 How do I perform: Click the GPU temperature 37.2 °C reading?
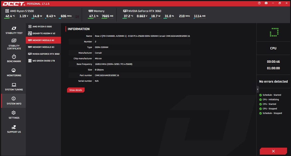tap(129, 16)
